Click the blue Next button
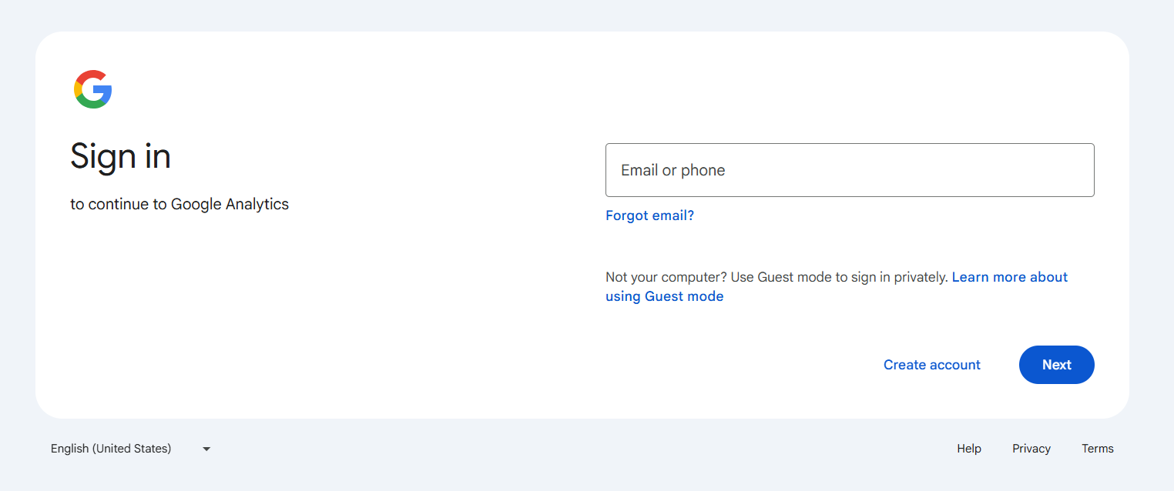 [x=1057, y=365]
